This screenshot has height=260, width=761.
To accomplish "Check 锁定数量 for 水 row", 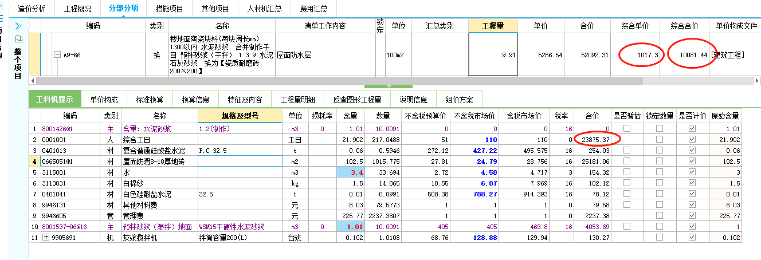I will [659, 172].
